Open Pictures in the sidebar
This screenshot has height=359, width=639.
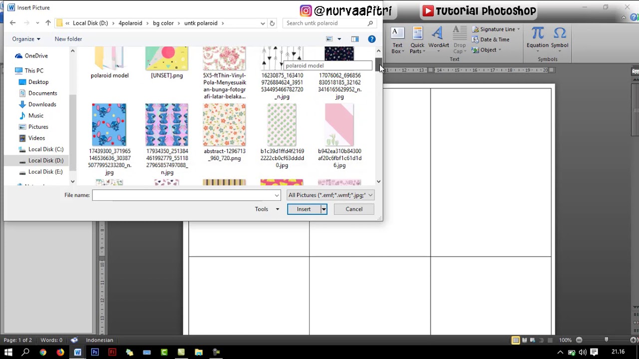(x=38, y=127)
